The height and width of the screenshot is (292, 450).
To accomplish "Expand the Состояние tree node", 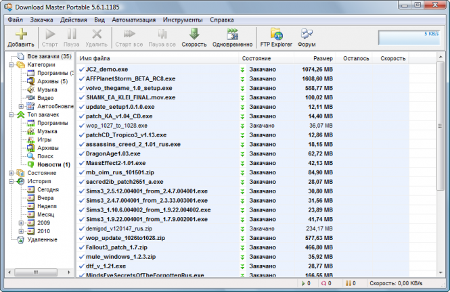I will pyautogui.click(x=12, y=173).
